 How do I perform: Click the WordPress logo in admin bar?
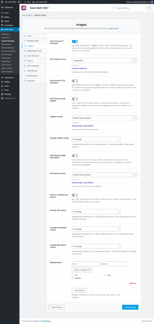[2, 2]
